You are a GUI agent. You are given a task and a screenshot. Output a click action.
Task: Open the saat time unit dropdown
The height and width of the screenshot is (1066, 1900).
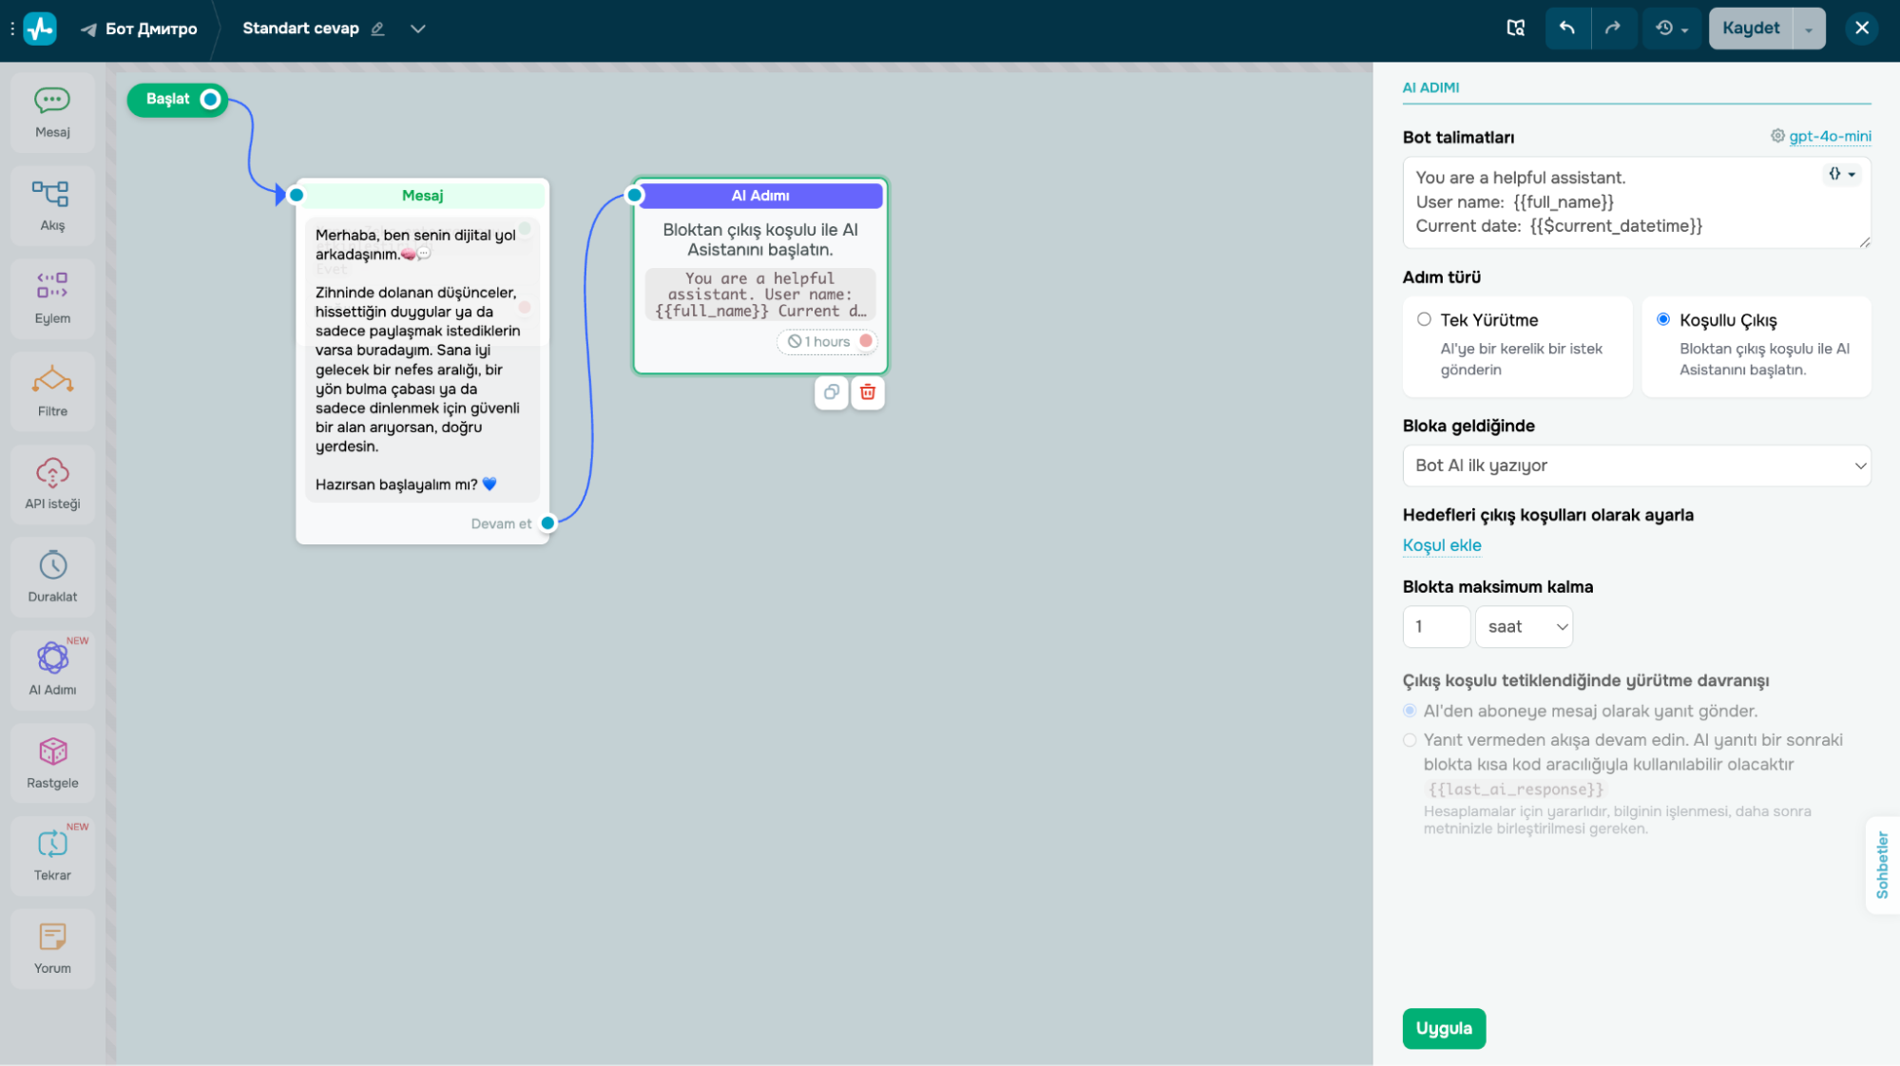click(x=1524, y=627)
